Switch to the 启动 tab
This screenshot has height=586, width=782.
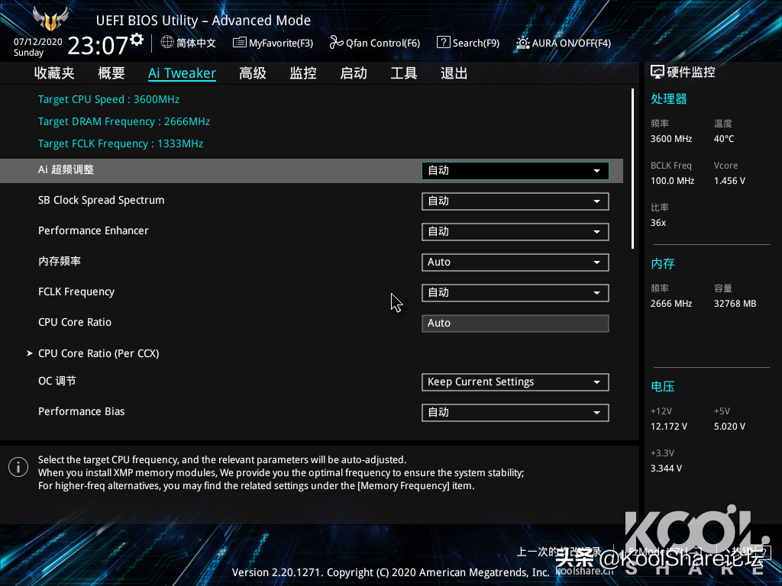pos(354,73)
